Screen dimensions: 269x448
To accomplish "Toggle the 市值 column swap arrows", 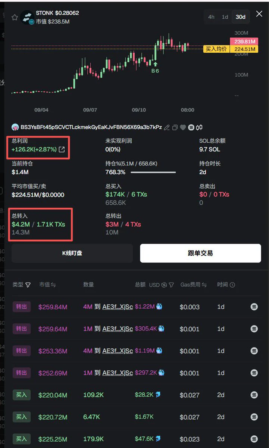I will coord(53,285).
